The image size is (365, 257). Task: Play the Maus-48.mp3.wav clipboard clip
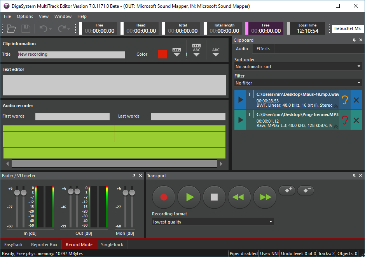pos(241,100)
